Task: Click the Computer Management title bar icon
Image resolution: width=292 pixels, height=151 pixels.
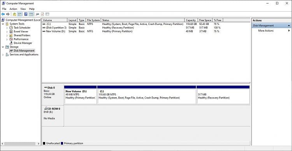Action: (x=4, y=3)
